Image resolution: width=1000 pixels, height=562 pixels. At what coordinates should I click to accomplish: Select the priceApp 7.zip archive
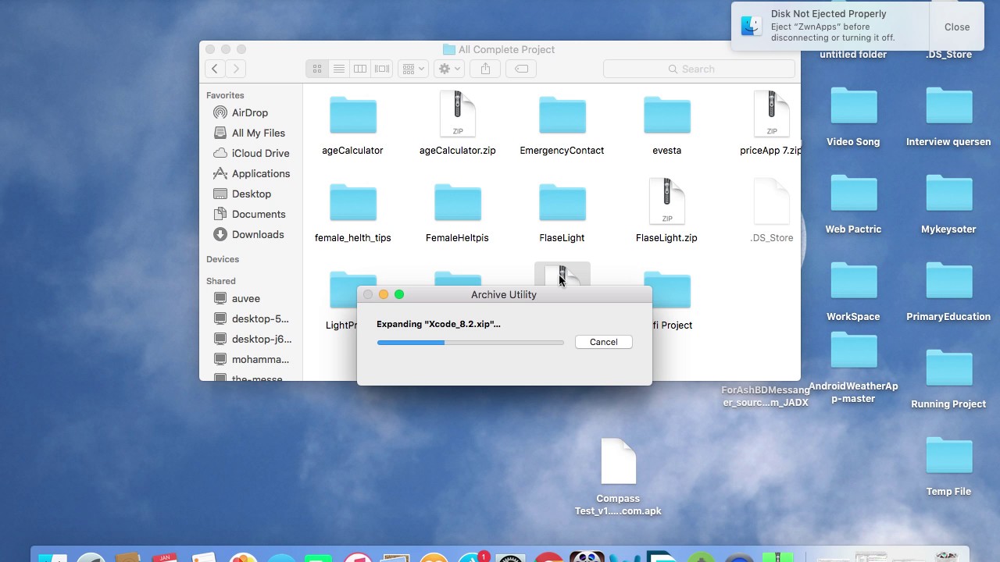(771, 114)
